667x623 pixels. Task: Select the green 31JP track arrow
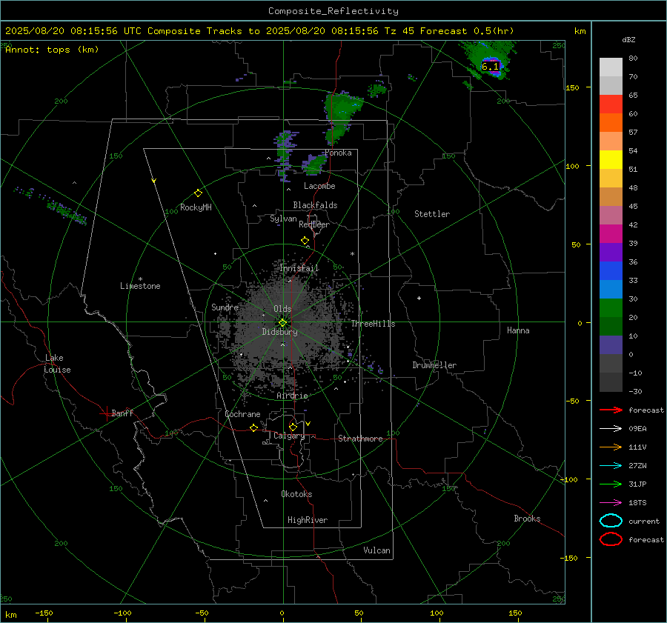coord(611,484)
